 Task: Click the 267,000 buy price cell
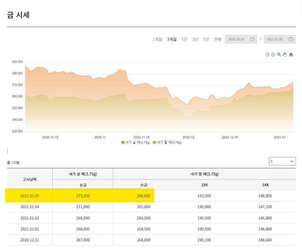(x=83, y=240)
